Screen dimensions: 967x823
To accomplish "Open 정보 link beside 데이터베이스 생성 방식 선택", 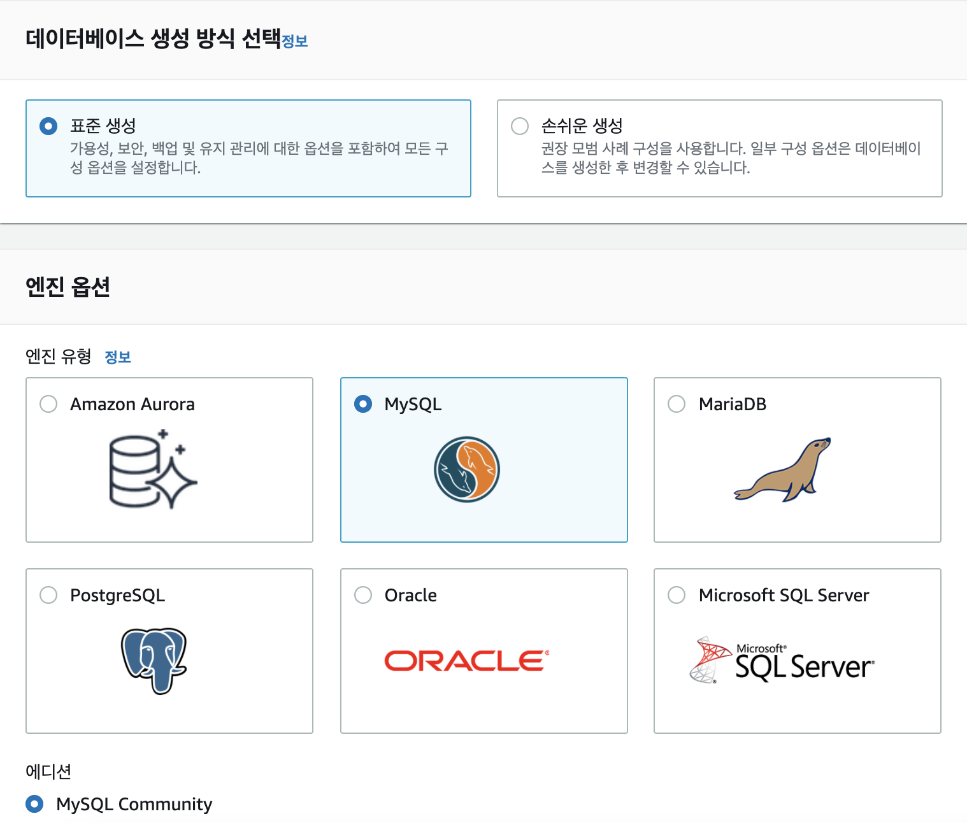I will pyautogui.click(x=295, y=41).
